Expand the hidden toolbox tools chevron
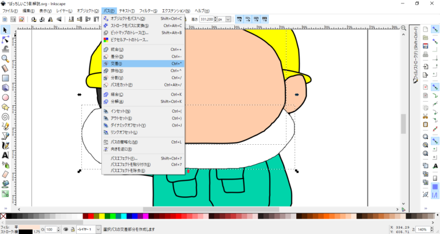The height and width of the screenshot is (234, 440). click(5, 208)
